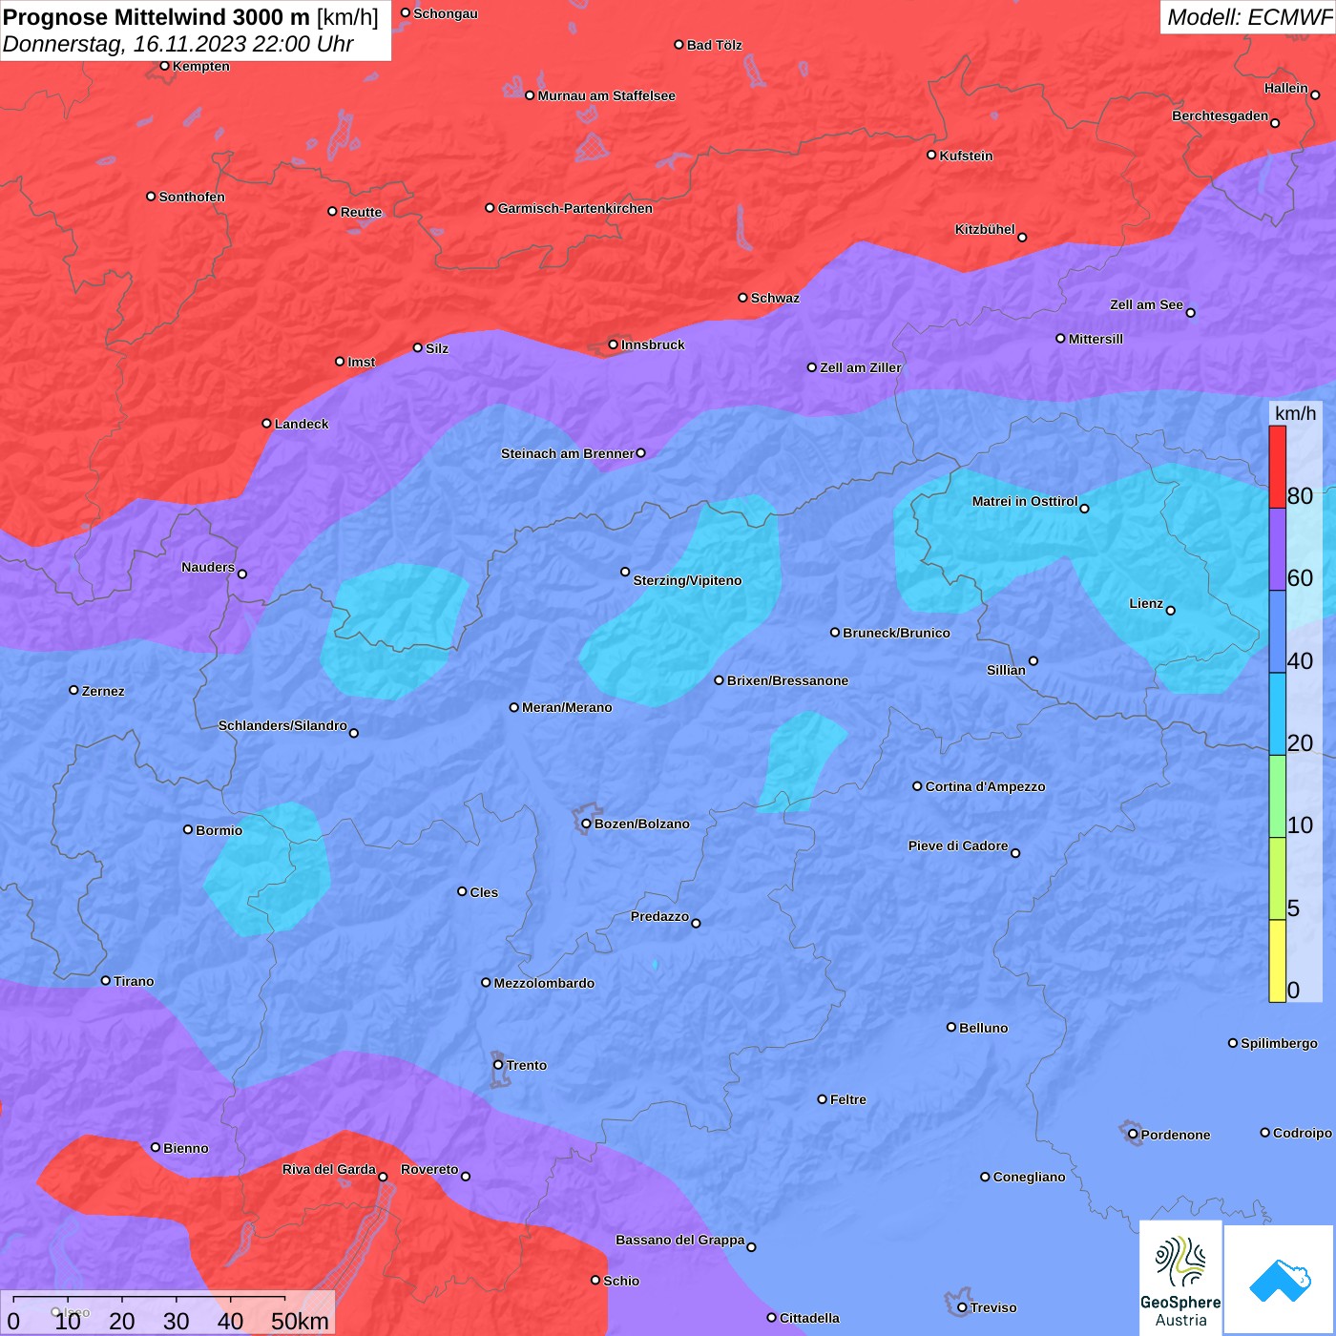Click the 'Schlanders/Silandro' label
This screenshot has width=1336, height=1336.
(282, 725)
